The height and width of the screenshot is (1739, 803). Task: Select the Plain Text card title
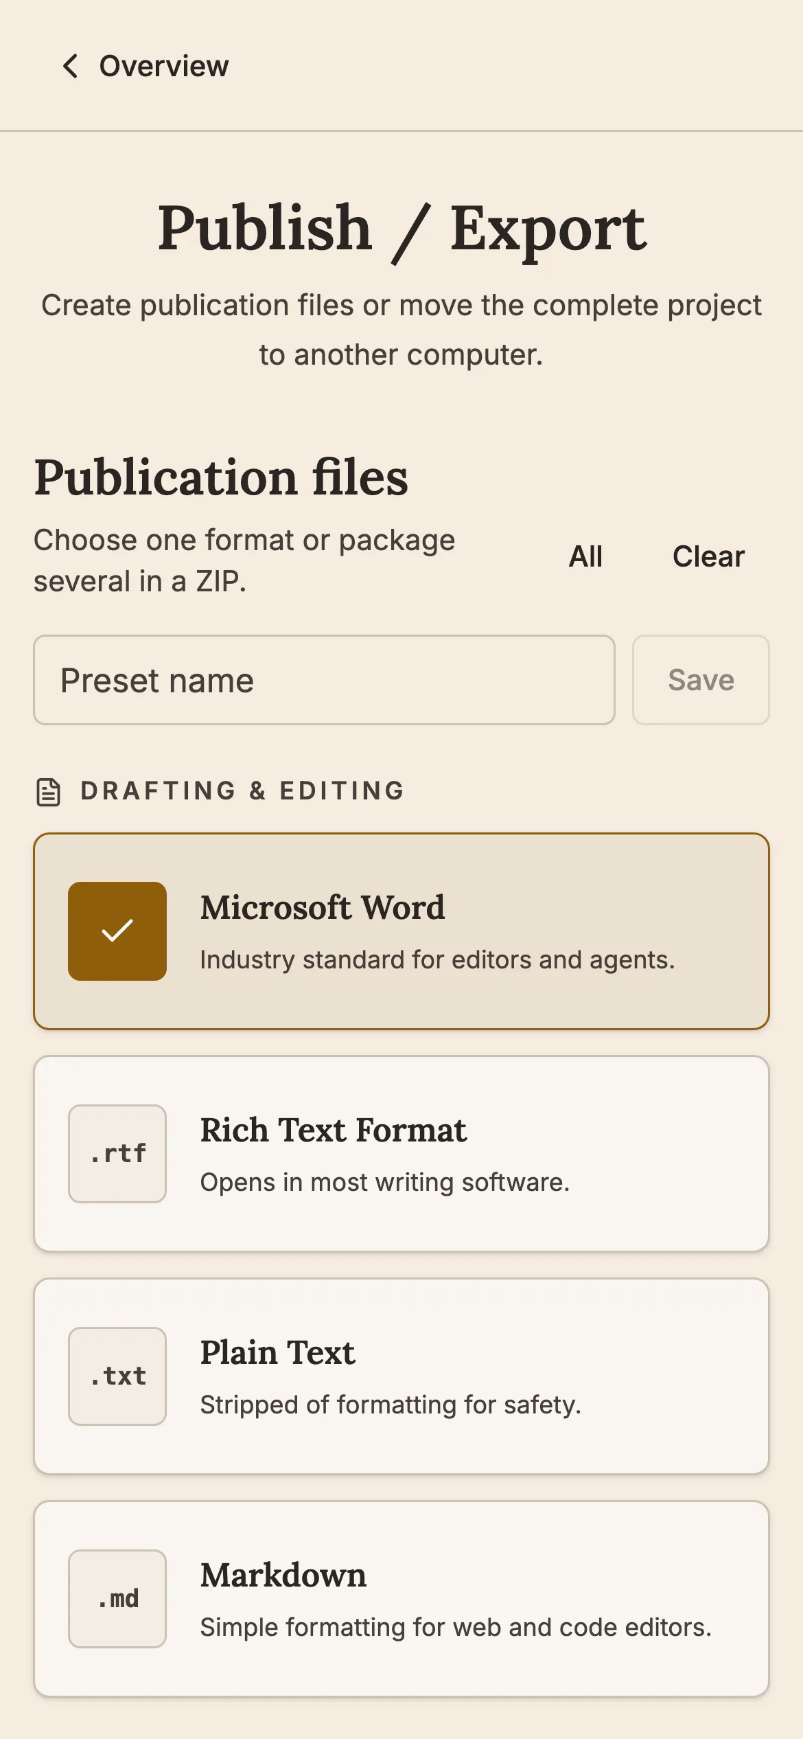click(x=278, y=1352)
